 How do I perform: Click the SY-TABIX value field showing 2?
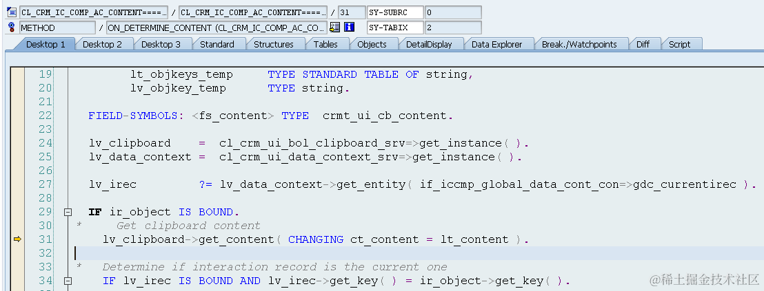(453, 28)
